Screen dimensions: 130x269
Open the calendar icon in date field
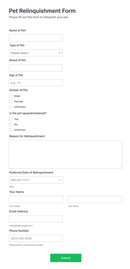(60, 180)
